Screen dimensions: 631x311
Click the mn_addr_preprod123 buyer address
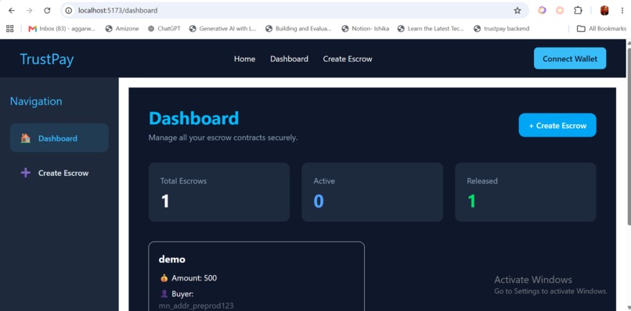coord(197,306)
